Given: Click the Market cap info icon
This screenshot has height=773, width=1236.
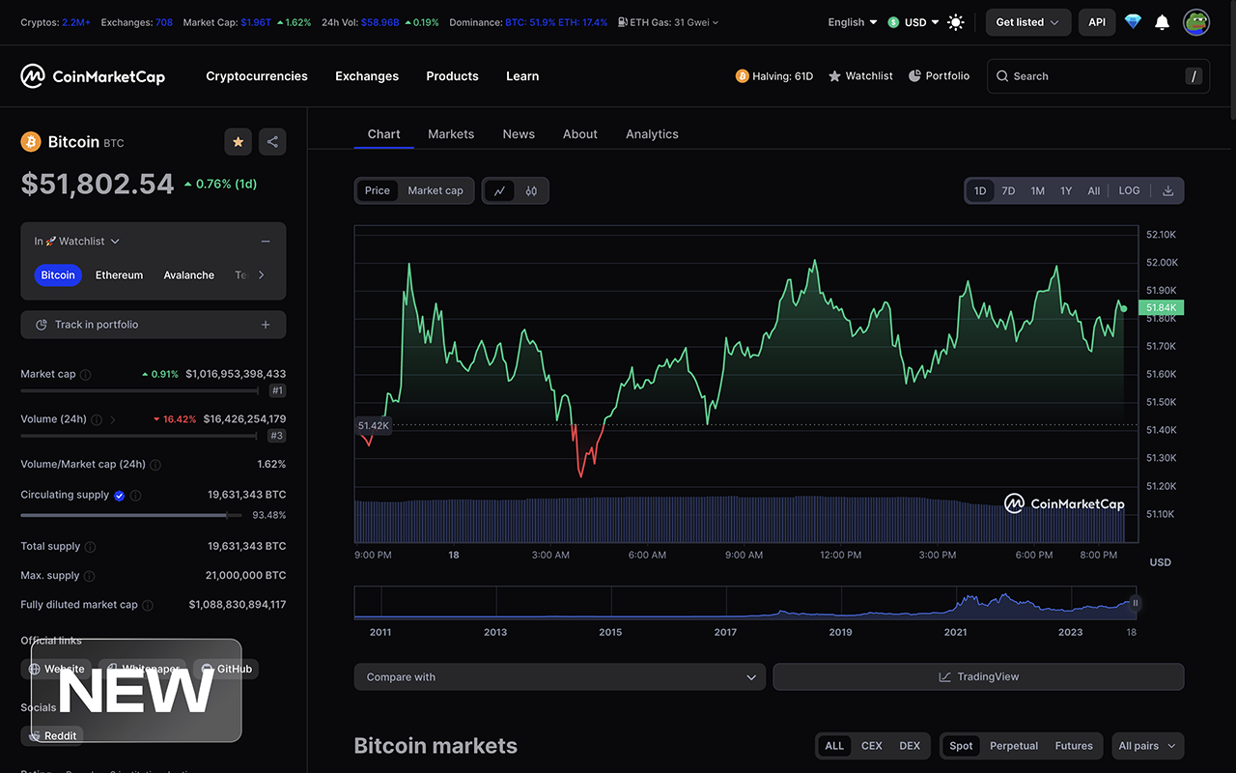Looking at the screenshot, I should [85, 375].
